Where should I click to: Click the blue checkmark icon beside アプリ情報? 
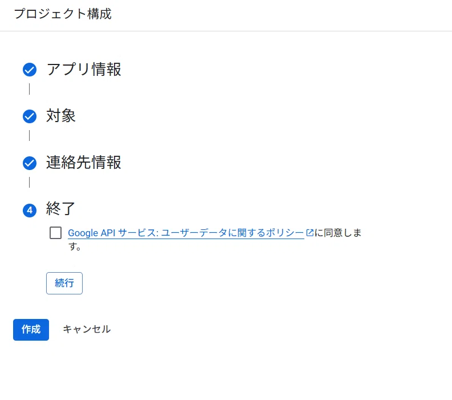[30, 70]
